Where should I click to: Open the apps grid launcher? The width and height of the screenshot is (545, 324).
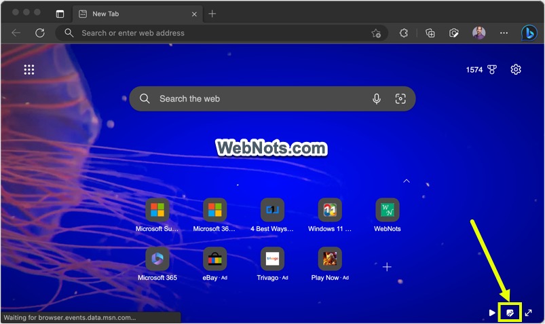29,70
